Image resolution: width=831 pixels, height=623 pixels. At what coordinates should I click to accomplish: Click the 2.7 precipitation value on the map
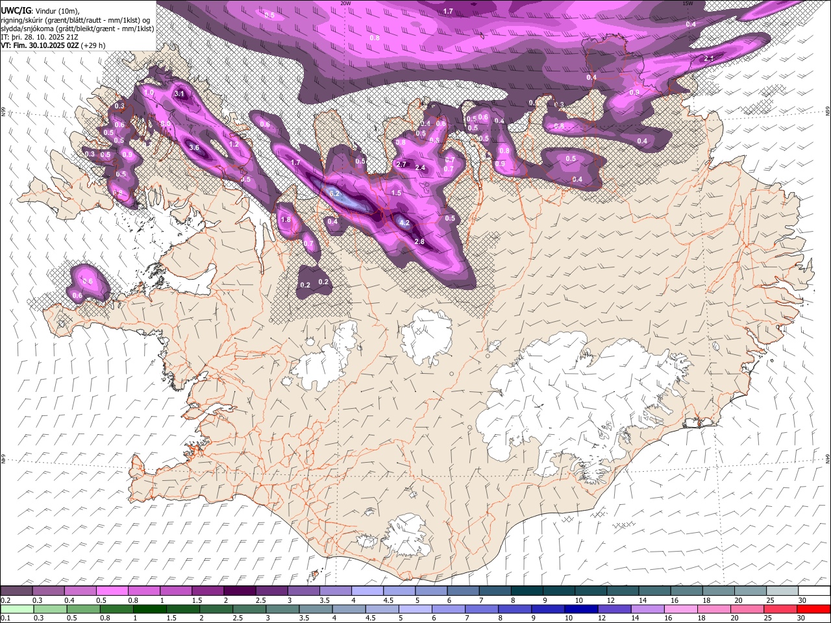(401, 164)
